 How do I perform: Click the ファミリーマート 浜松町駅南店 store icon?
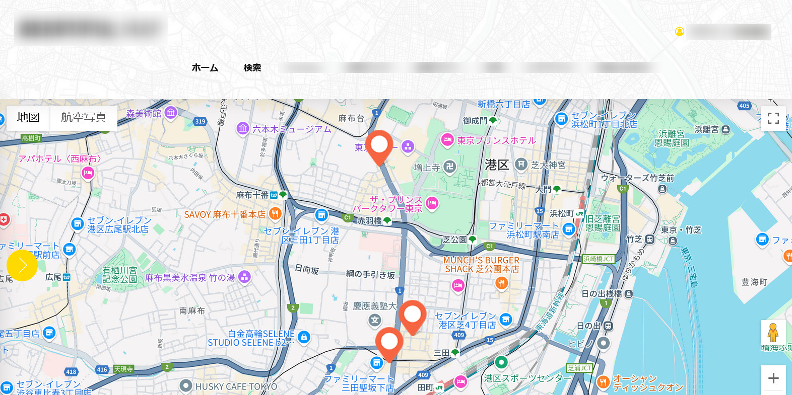pos(569,229)
